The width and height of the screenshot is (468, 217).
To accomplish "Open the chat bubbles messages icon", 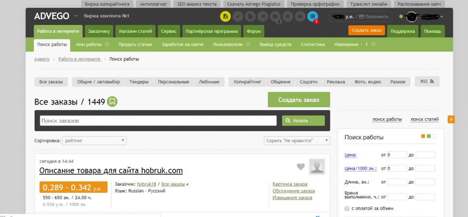I will point(300,16).
